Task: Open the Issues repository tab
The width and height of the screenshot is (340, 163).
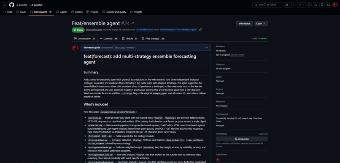Action: [21, 12]
